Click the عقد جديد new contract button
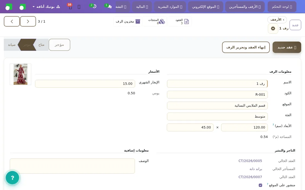Viewport: 305px width, 190px height. pos(287,47)
